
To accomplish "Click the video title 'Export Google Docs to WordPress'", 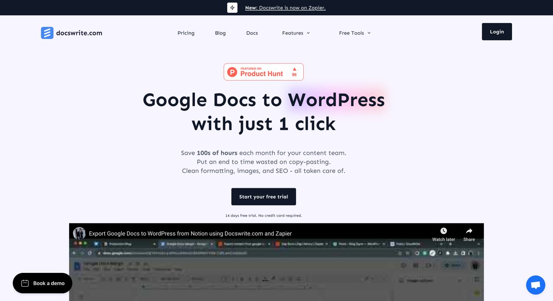I will point(190,233).
